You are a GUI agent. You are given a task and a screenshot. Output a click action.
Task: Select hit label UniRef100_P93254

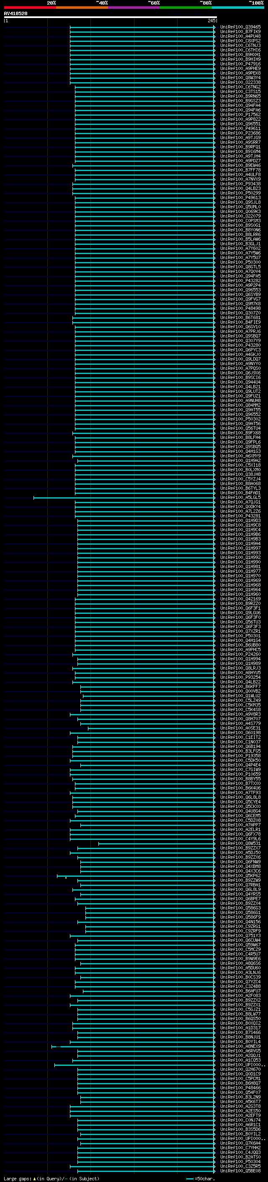[x=240, y=677]
